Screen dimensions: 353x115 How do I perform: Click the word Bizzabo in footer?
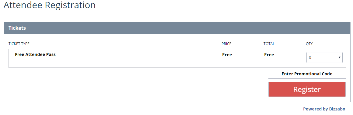[x=337, y=109]
